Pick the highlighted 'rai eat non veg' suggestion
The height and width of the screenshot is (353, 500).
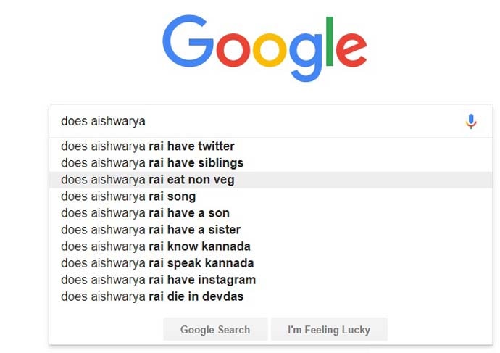click(x=148, y=180)
